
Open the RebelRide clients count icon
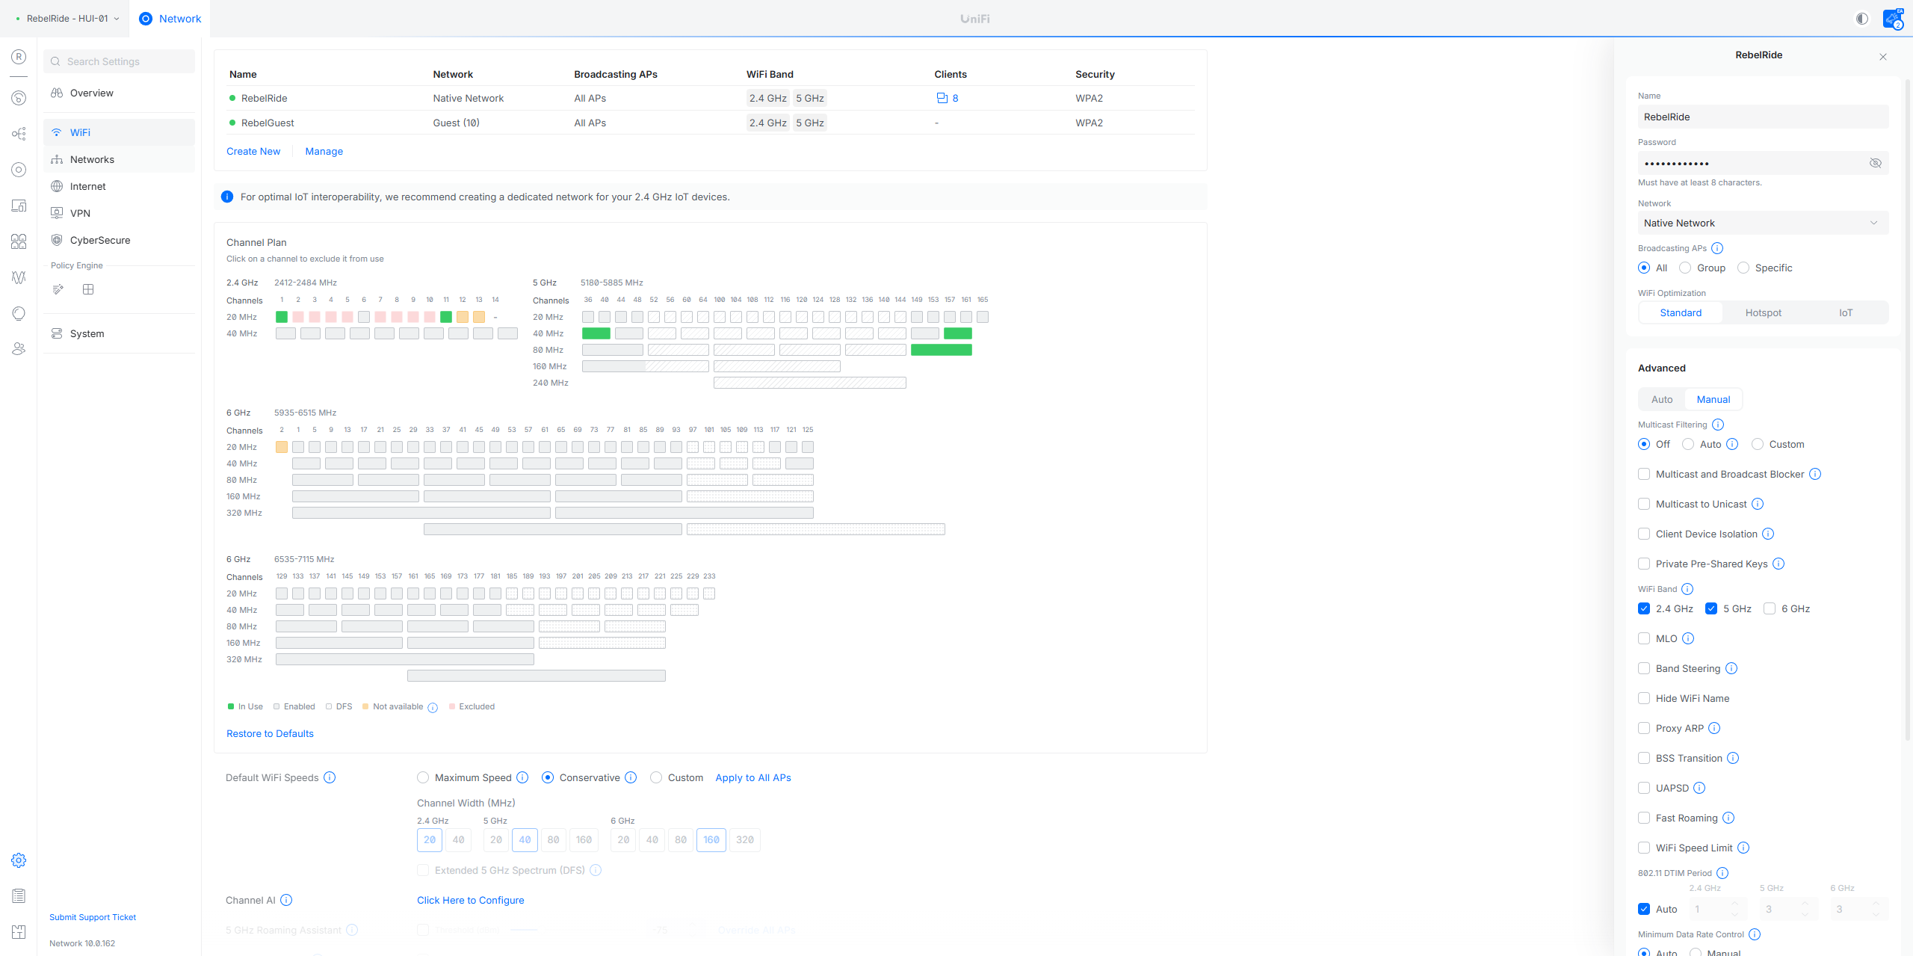click(x=942, y=98)
